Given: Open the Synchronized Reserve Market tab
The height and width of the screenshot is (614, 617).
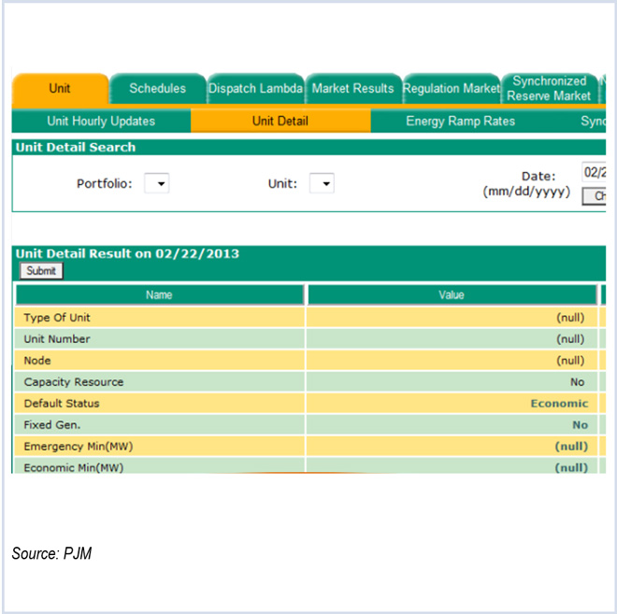Looking at the screenshot, I should pos(549,89).
